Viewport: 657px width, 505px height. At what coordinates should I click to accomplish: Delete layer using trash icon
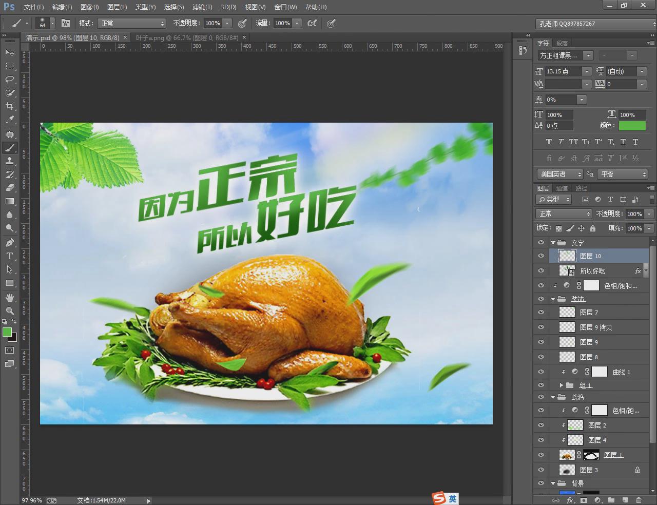tap(639, 500)
